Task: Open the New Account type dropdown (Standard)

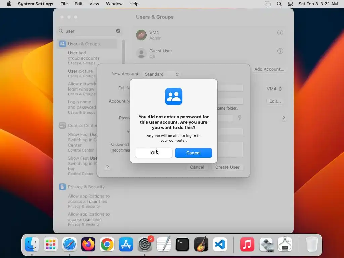Action: [x=162, y=74]
